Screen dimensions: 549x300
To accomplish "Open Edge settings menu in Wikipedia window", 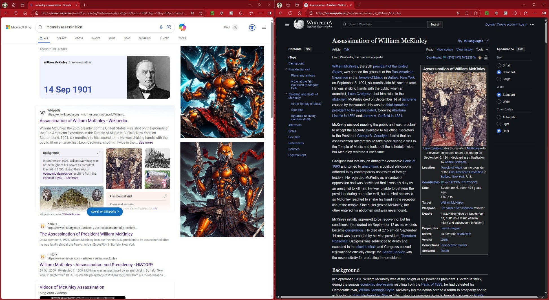I will [x=535, y=13].
